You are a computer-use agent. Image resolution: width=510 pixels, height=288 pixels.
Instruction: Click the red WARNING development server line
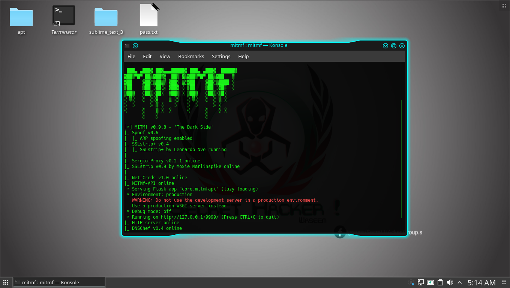[x=225, y=200]
